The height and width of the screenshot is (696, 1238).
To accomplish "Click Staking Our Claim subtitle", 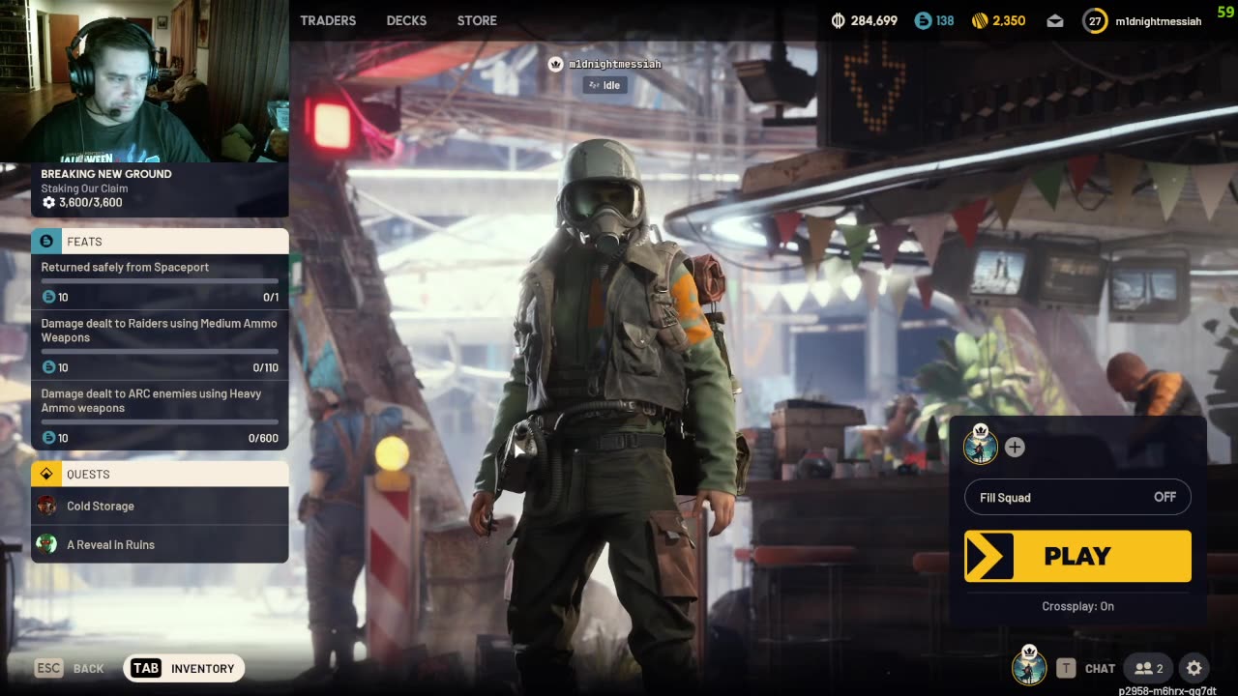I will pyautogui.click(x=84, y=188).
